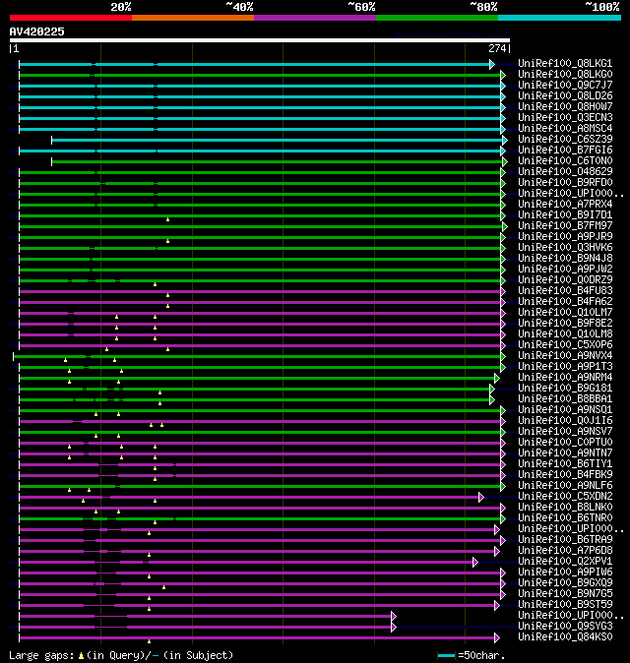Click the UniRef100_A9PIW6 label

[x=565, y=573]
